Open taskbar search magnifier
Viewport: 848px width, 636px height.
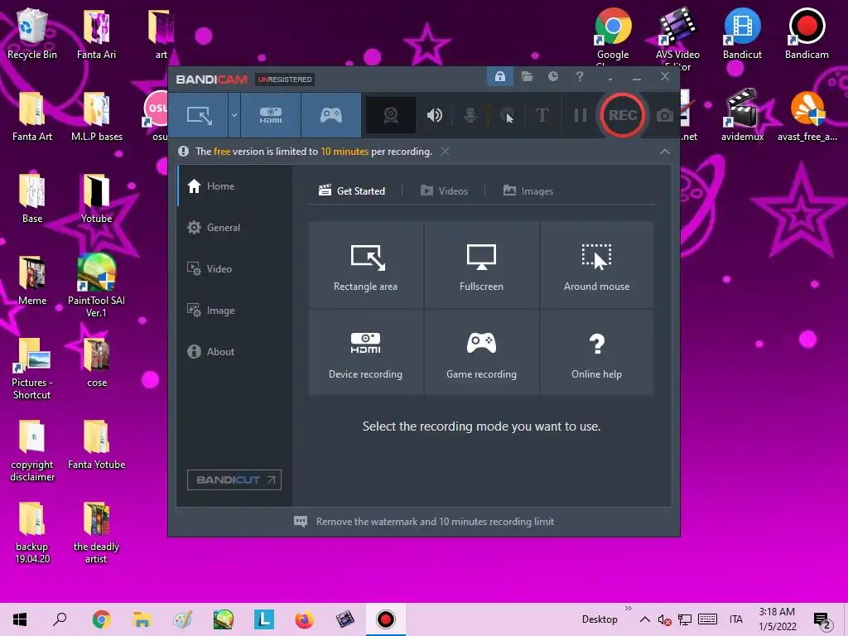60,619
